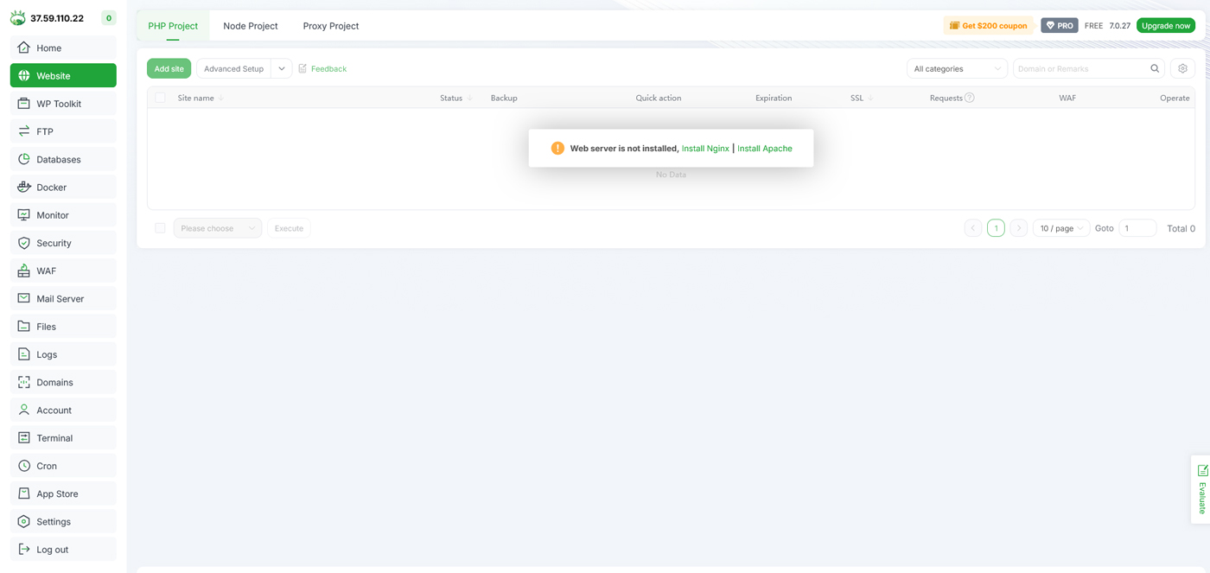
Task: Toggle the select-all checkbox in table header
Action: point(160,99)
